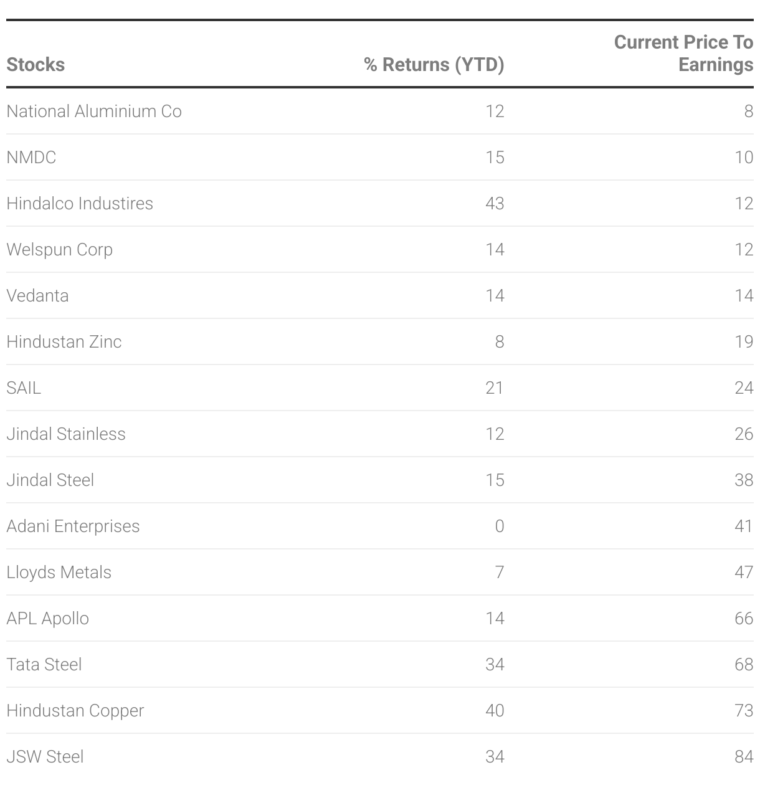Click Hindalco's 43 percent return value
Image resolution: width=760 pixels, height=785 pixels.
495,204
